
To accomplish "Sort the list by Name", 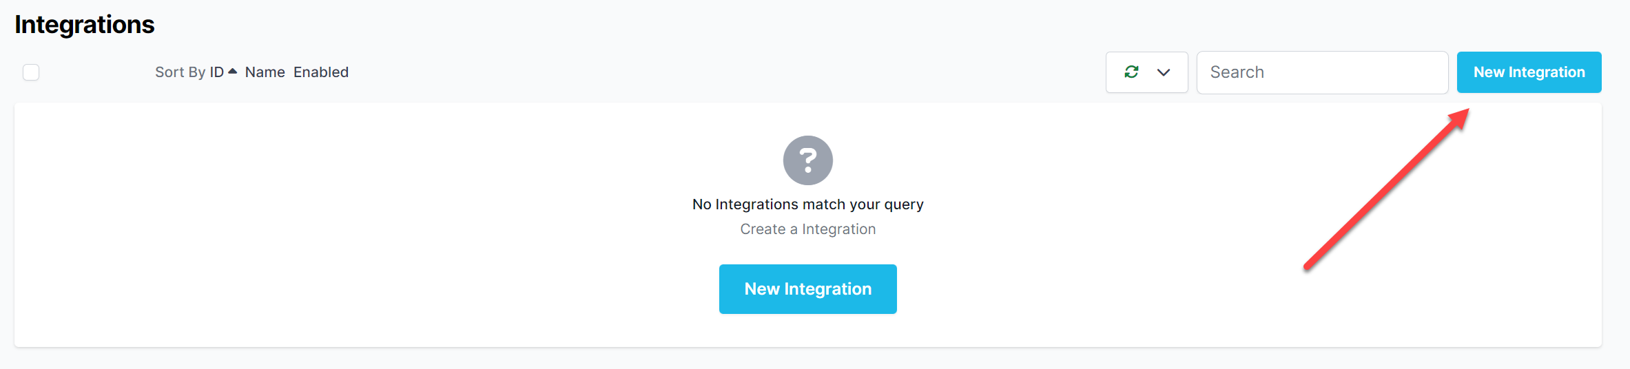I will 265,72.
